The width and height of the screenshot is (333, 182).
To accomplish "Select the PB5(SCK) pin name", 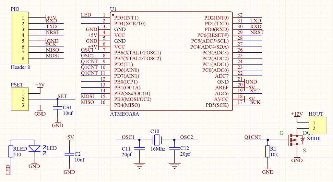I will (x=217, y=105).
